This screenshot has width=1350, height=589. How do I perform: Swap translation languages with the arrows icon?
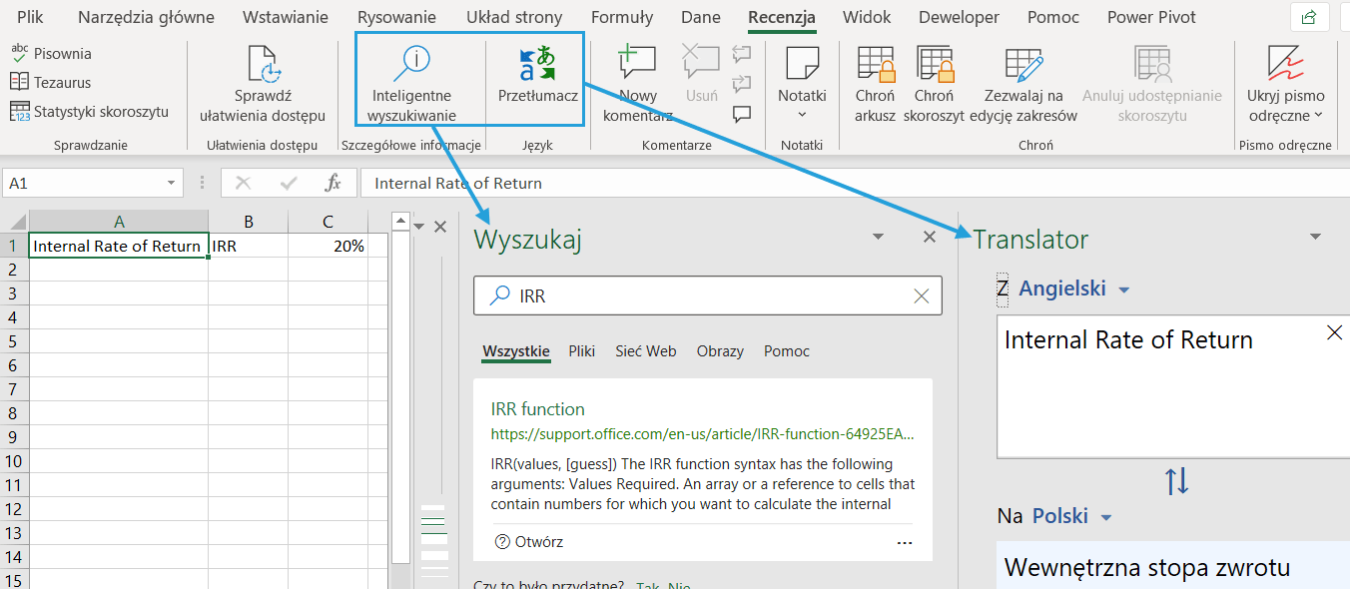[x=1176, y=481]
